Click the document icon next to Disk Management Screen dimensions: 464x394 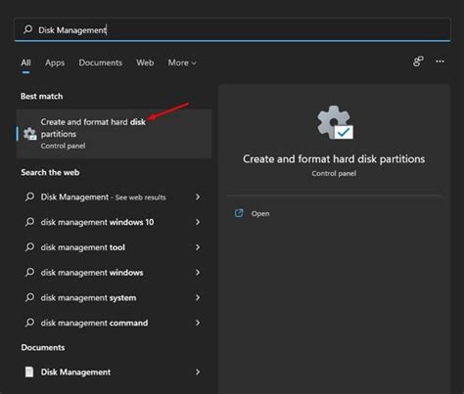pos(29,372)
